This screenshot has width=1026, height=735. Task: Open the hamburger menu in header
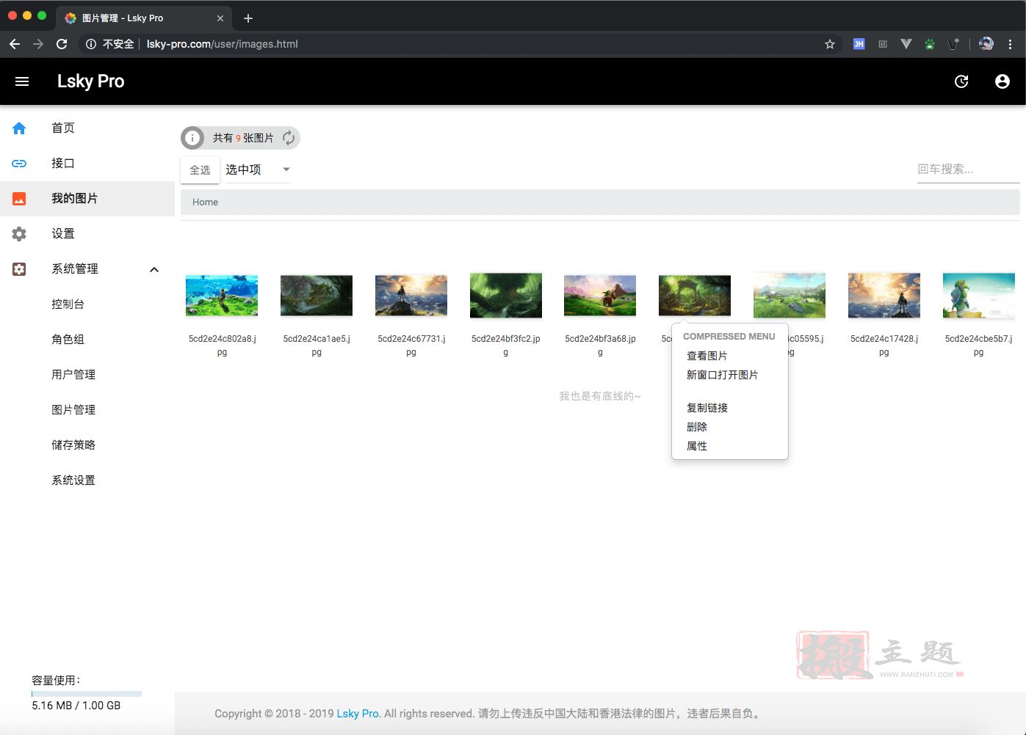click(22, 81)
